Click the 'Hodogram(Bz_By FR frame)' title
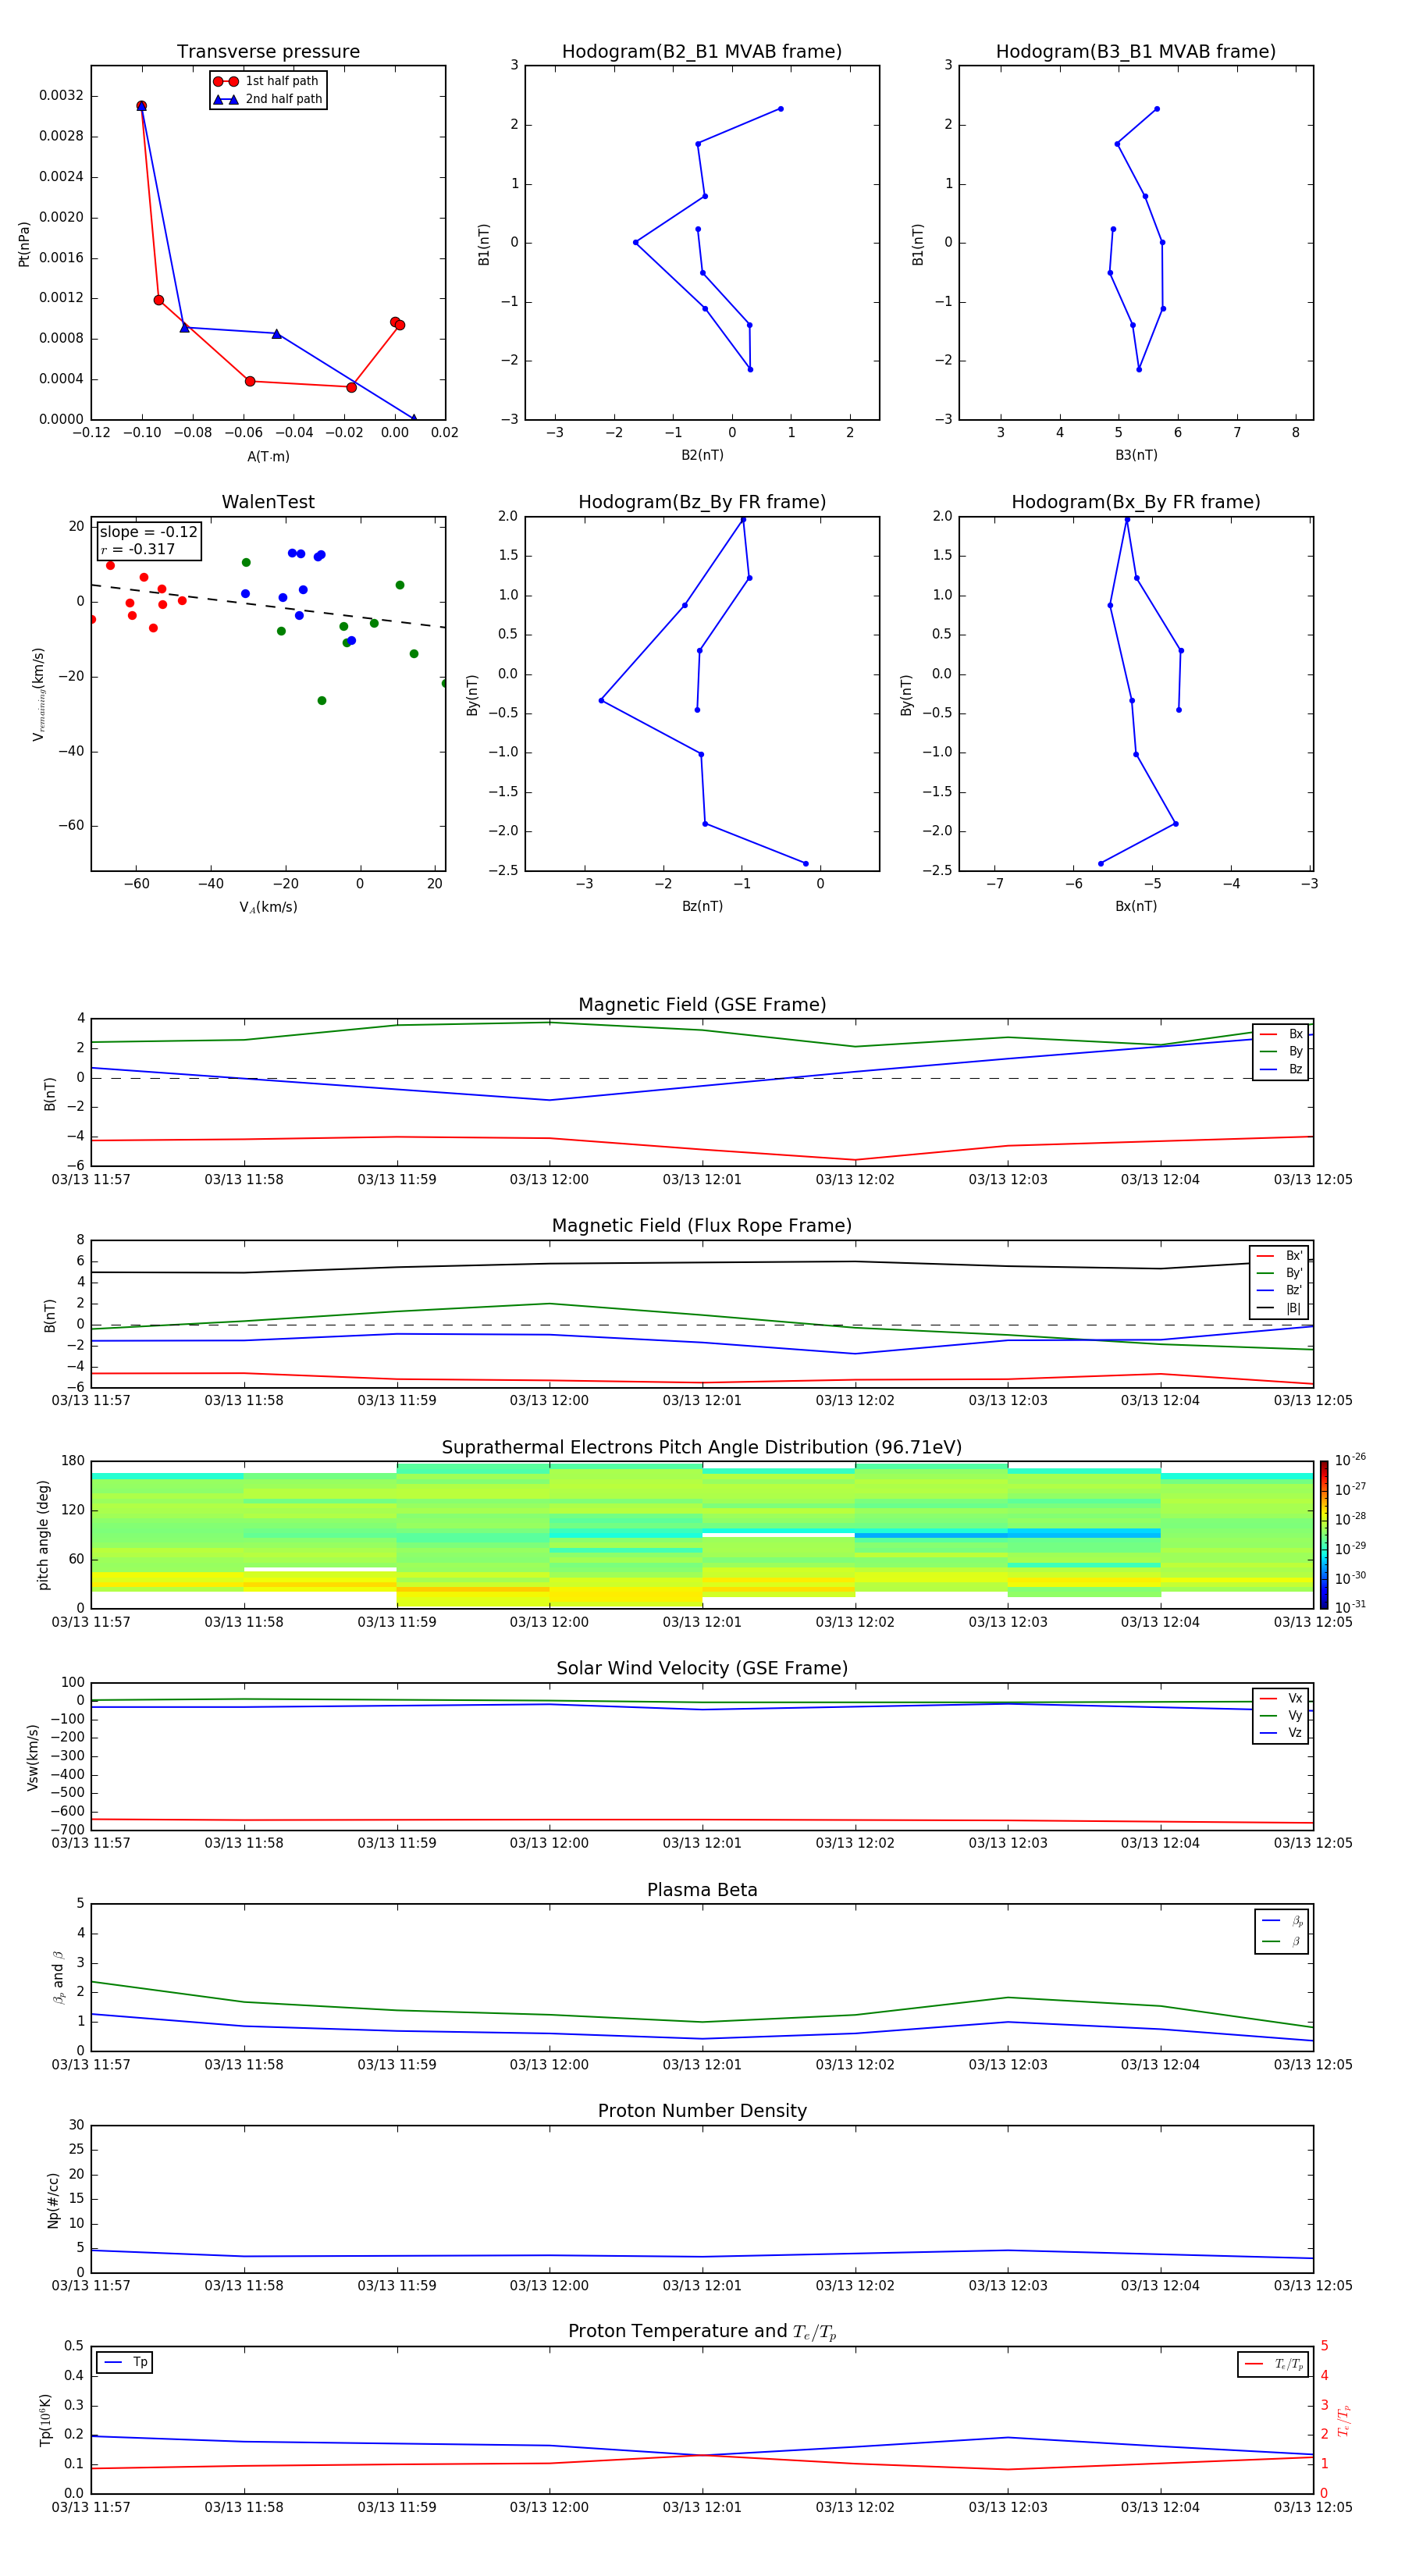Screen dimensions: 1405x2576 point(702,502)
